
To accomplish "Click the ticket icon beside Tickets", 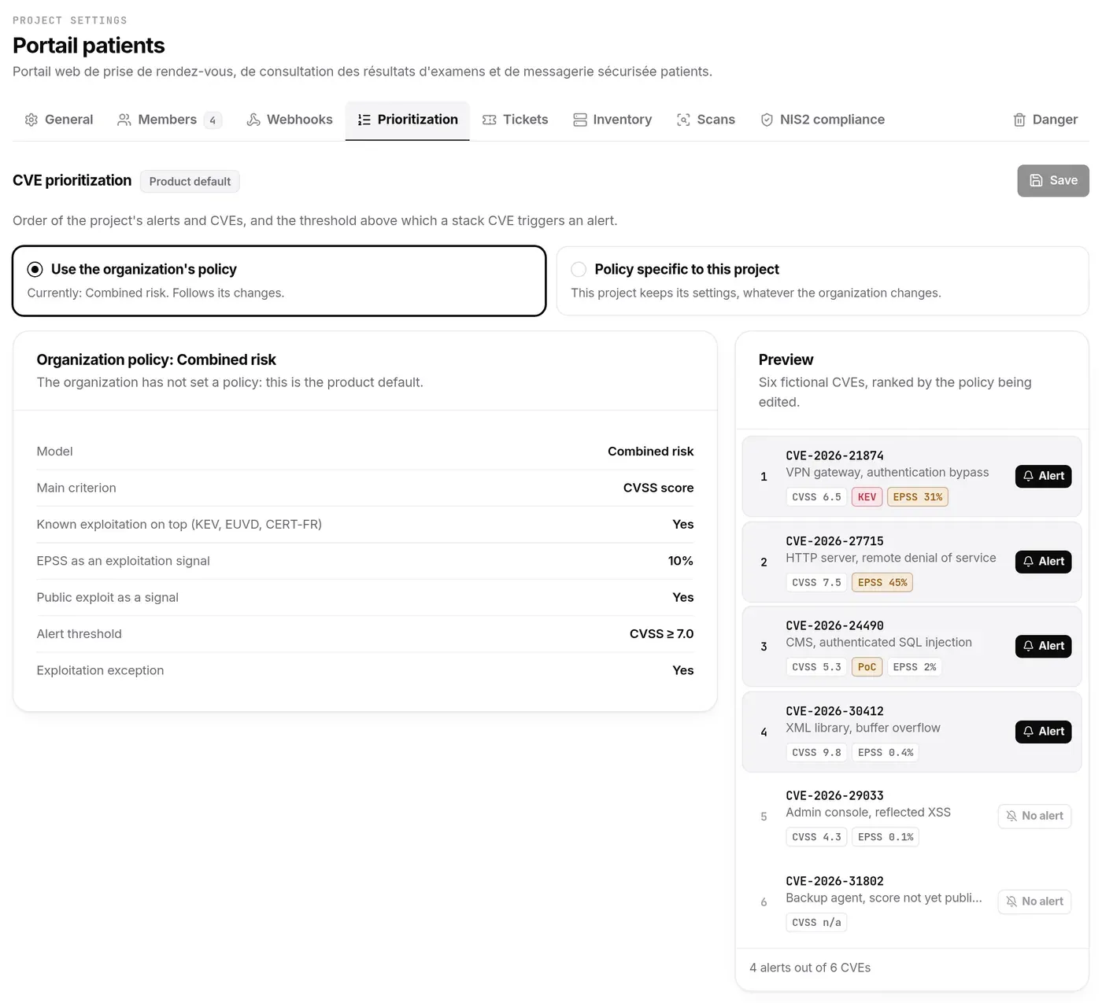I will coord(490,120).
